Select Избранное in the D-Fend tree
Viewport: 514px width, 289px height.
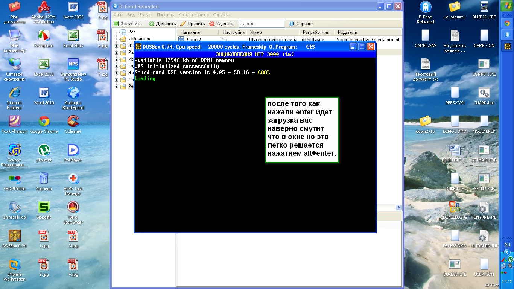[136, 39]
